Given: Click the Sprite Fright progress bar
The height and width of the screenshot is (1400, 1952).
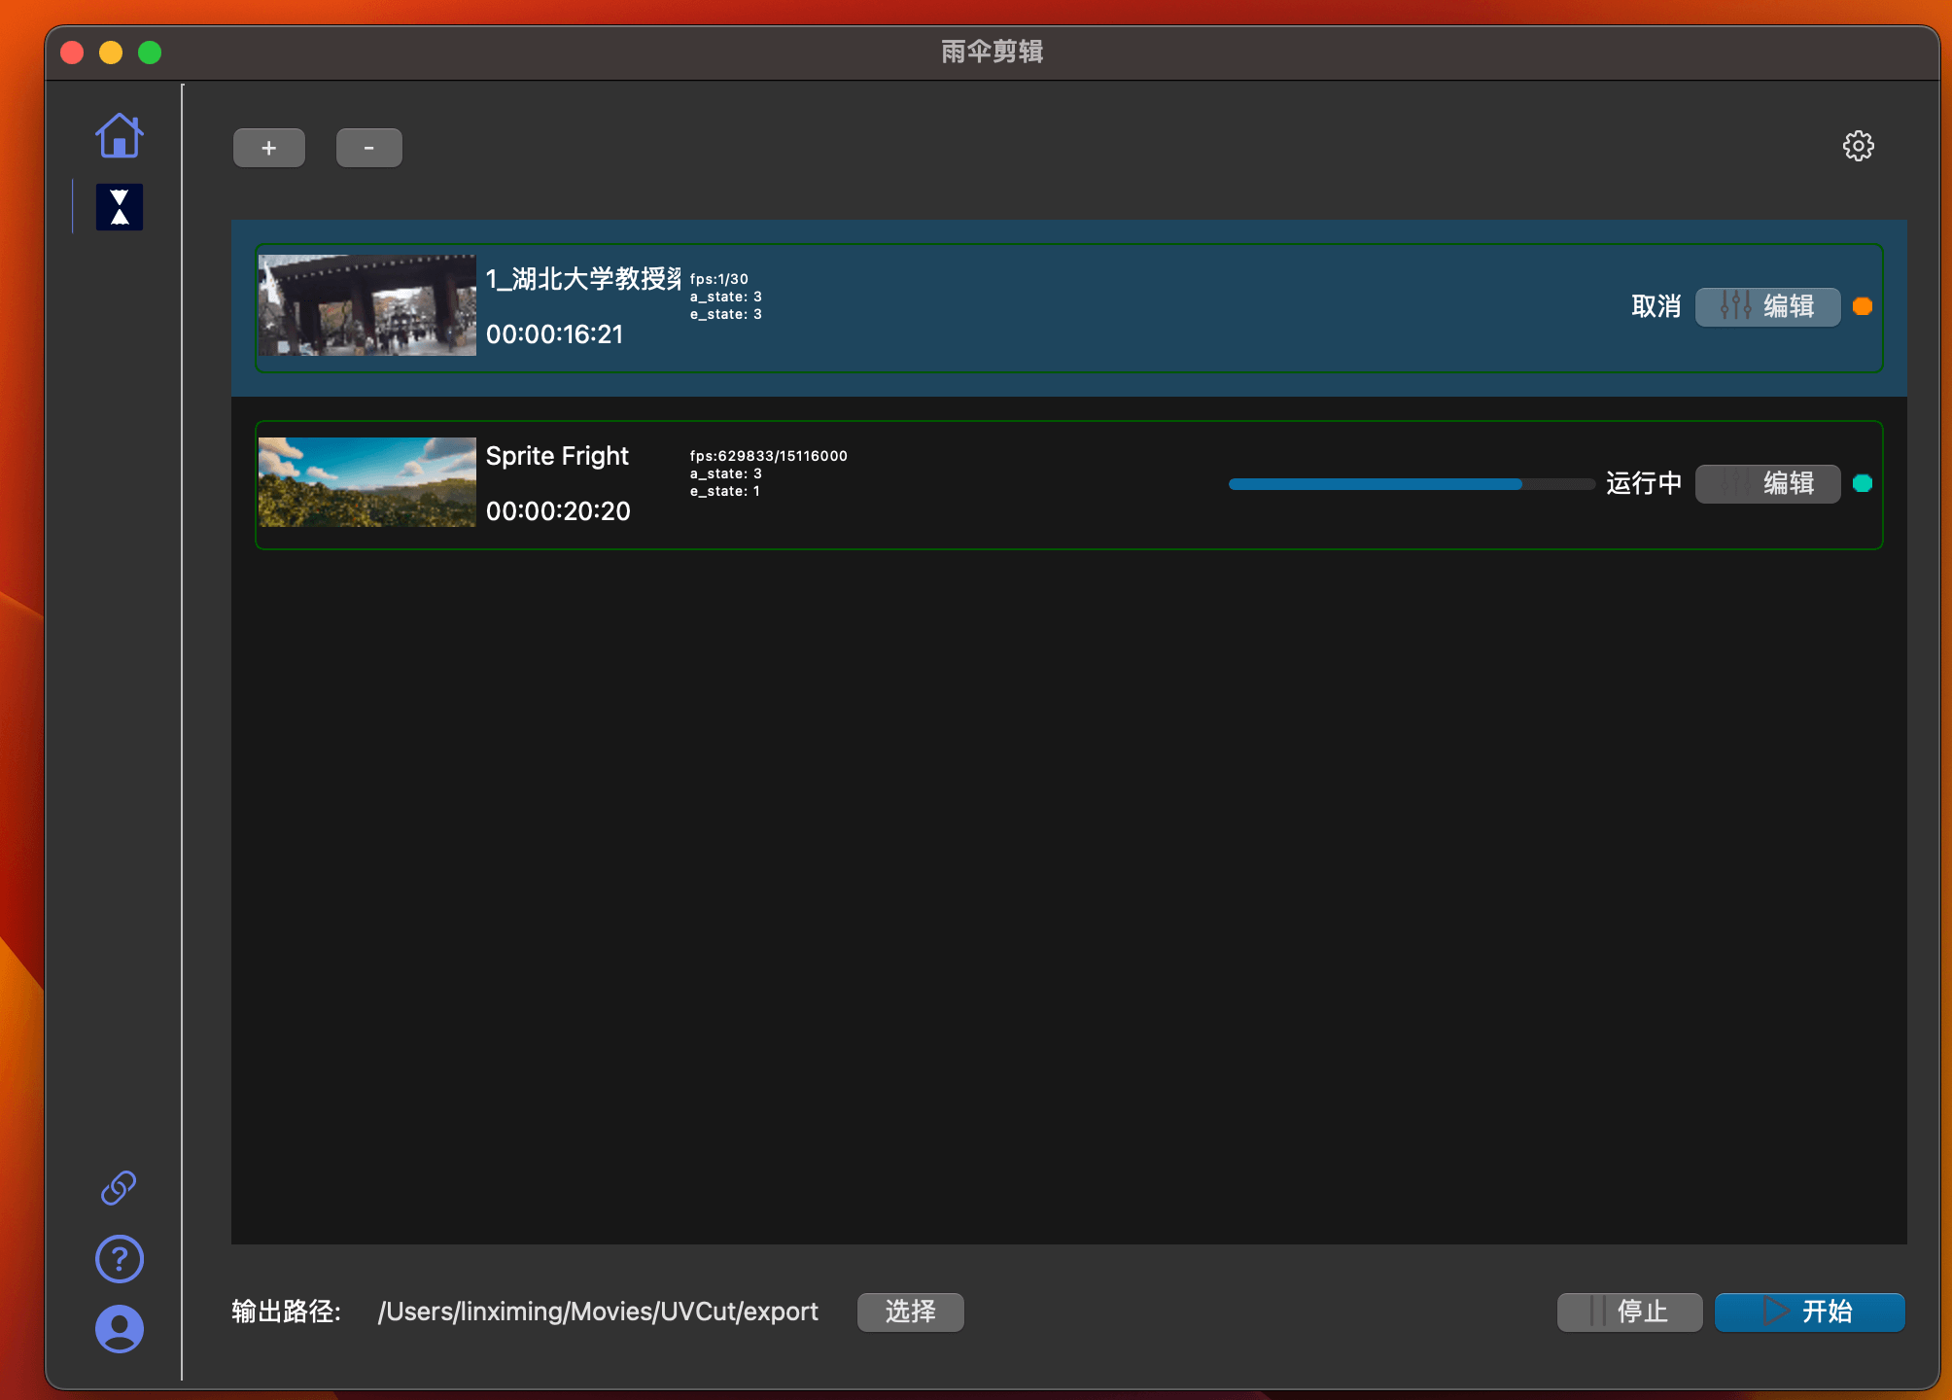Looking at the screenshot, I should coord(1412,483).
